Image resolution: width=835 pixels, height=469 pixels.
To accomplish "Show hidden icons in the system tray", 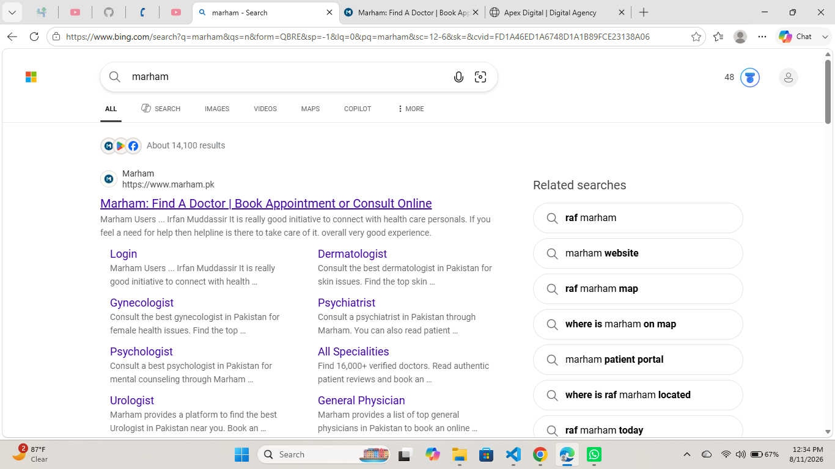I will point(687,454).
